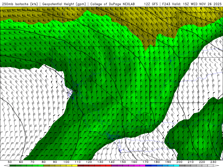Pick the bright yellow swatch before 110
Image resolution: width=223 pixels, height=167 pixels.
(75, 166)
